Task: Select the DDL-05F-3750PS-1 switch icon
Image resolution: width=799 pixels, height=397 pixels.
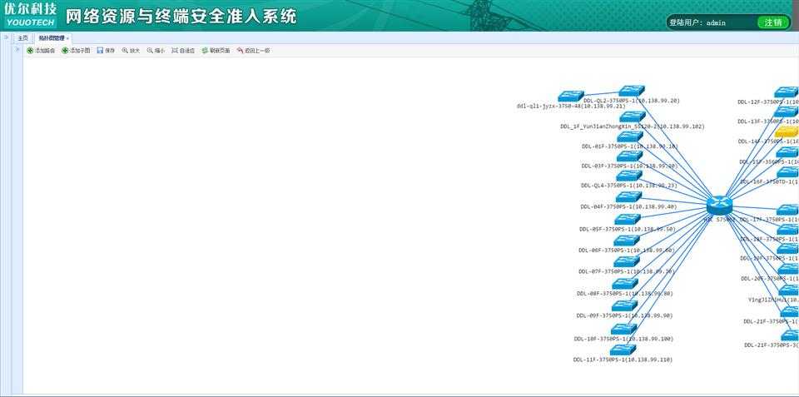Action: pos(628,219)
